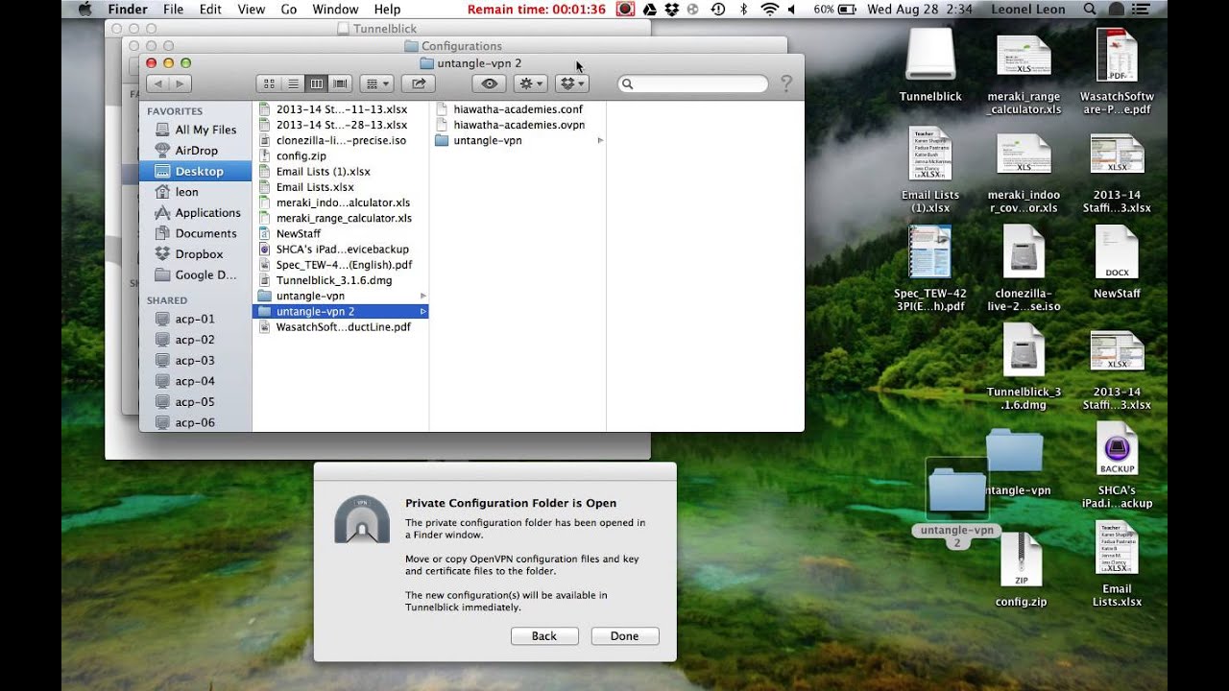1229x691 pixels.
Task: Open the View menu
Action: pyautogui.click(x=251, y=9)
